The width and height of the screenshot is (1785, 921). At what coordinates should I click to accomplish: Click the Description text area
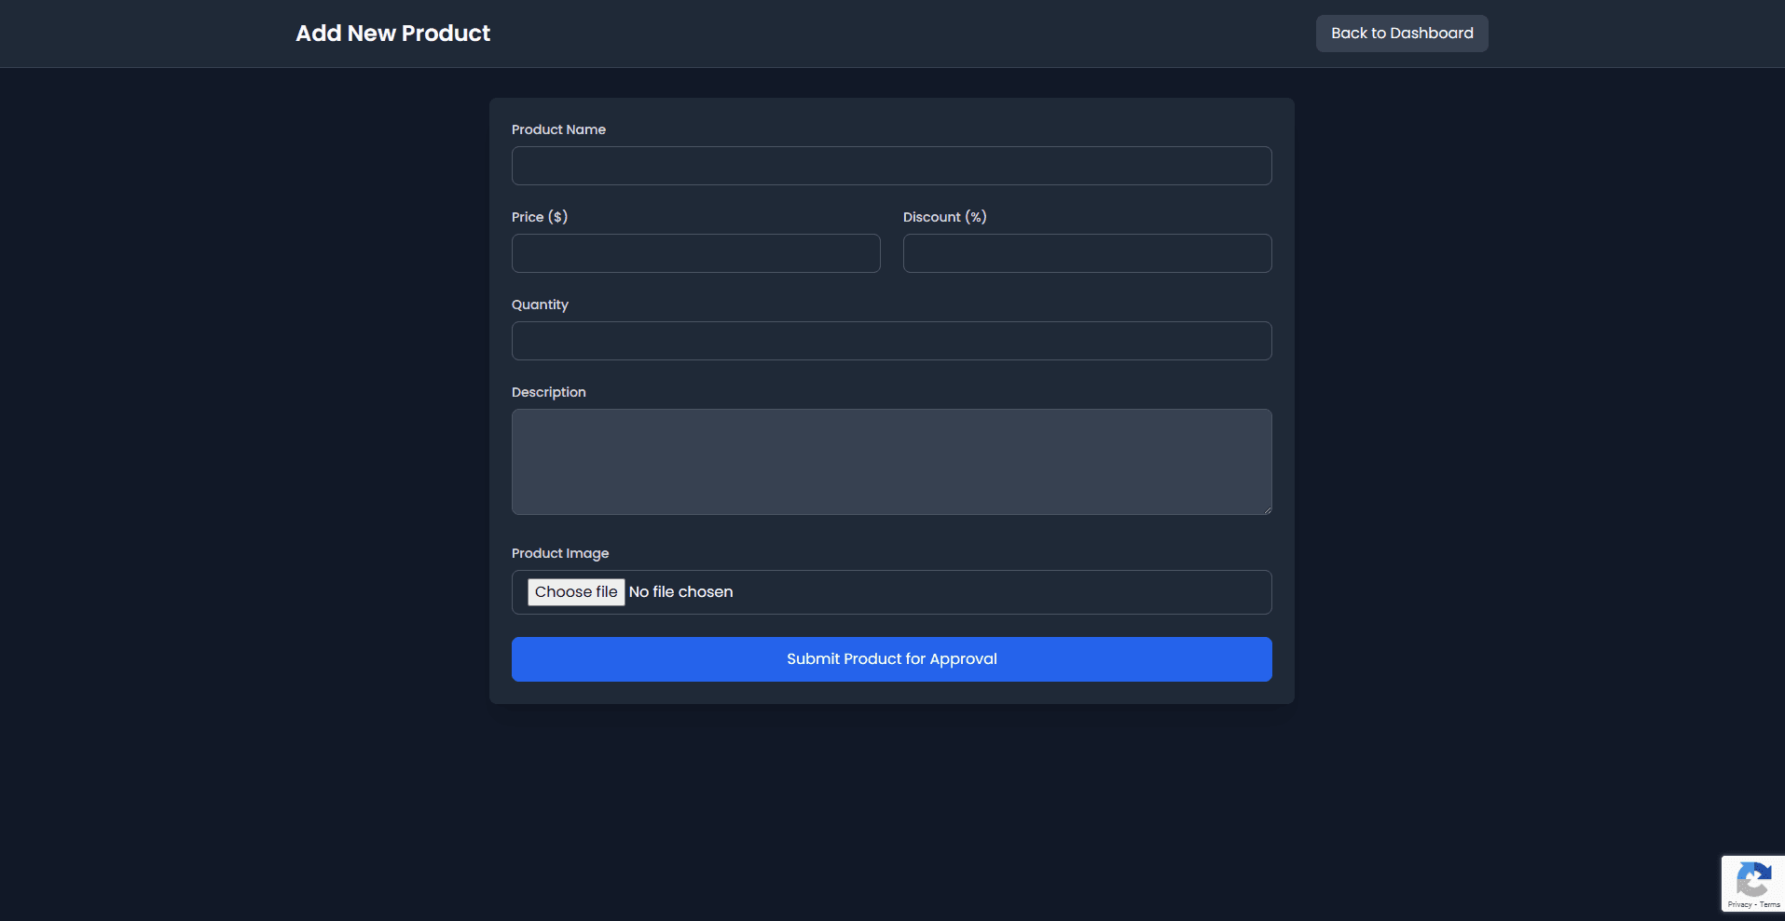tap(890, 462)
